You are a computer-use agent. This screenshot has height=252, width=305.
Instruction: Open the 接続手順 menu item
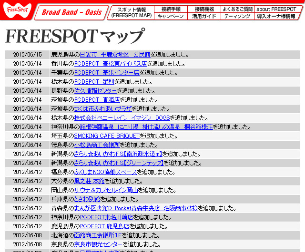tap(171, 9)
